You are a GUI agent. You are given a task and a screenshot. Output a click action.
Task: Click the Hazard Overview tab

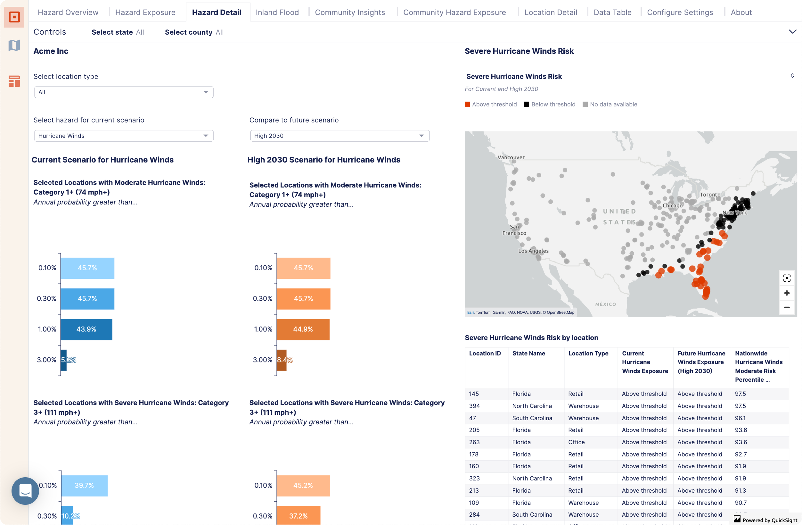pos(67,12)
